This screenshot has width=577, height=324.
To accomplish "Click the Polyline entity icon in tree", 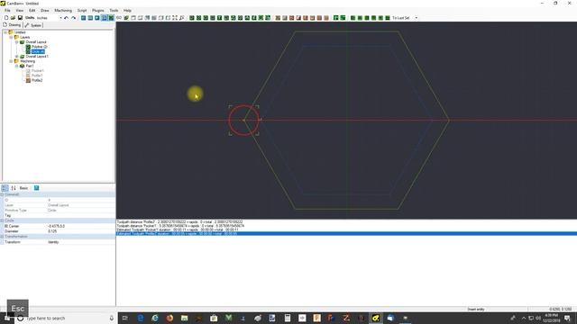I will point(28,47).
